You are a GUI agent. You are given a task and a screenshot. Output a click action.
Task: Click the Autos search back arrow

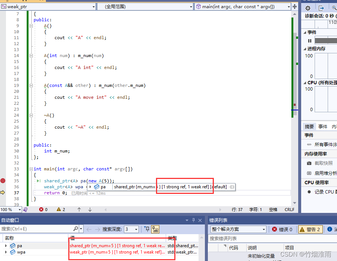[89, 229]
